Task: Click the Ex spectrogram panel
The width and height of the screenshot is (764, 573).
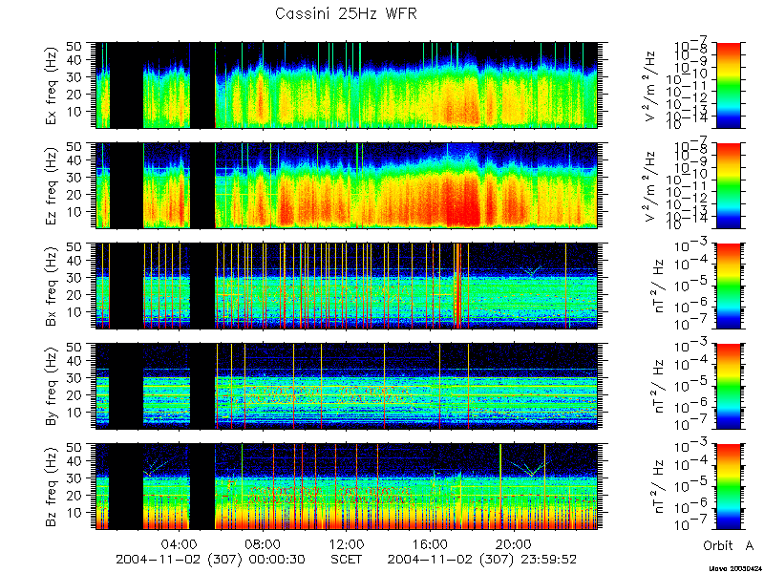Action: pos(347,85)
